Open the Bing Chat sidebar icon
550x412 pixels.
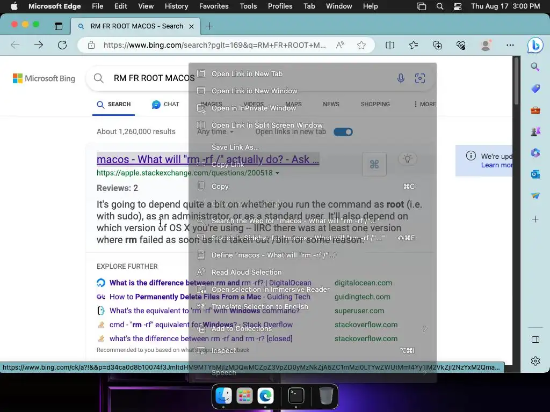(535, 45)
